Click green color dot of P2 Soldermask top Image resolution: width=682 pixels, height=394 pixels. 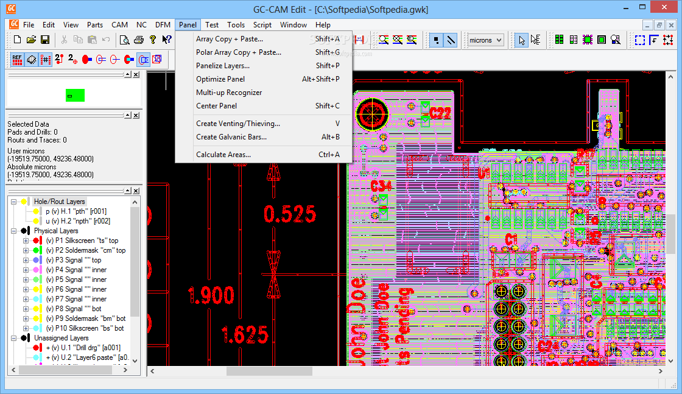point(36,250)
